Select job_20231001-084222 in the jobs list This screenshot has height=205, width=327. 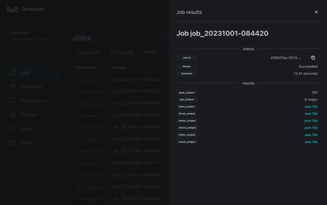(x=136, y=91)
